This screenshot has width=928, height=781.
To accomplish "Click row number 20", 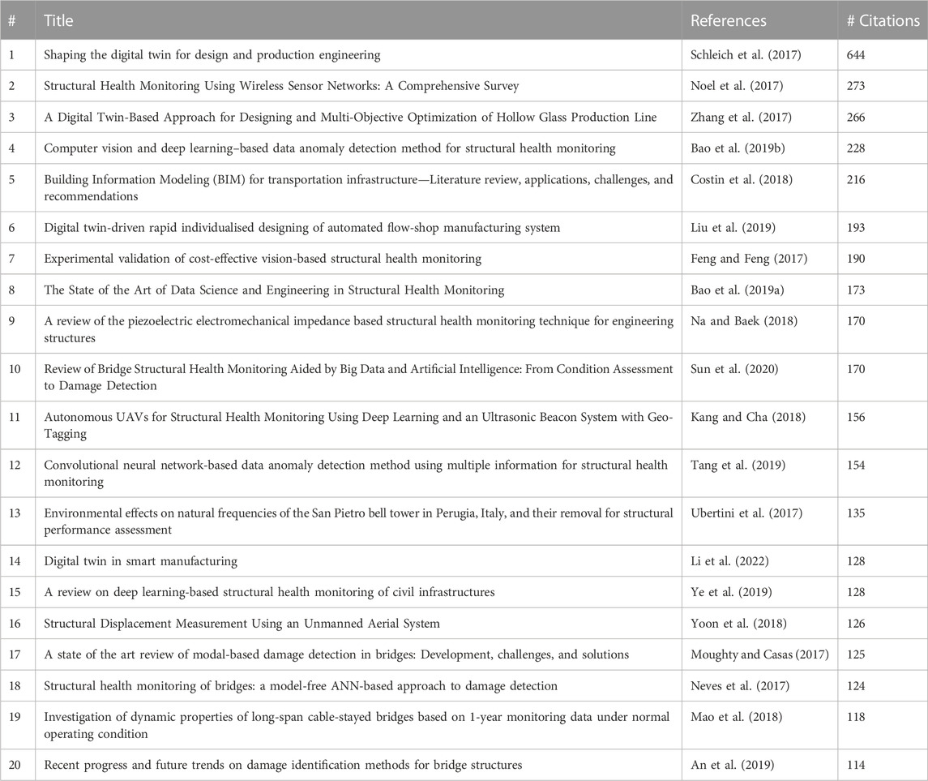I will [x=15, y=765].
